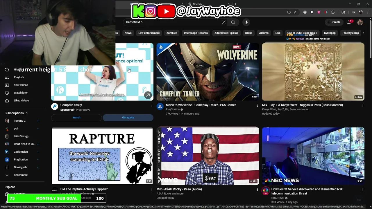Viewport: 372px width, 209px height.
Task: Open the YouTube account avatar menu
Action: point(360,22)
